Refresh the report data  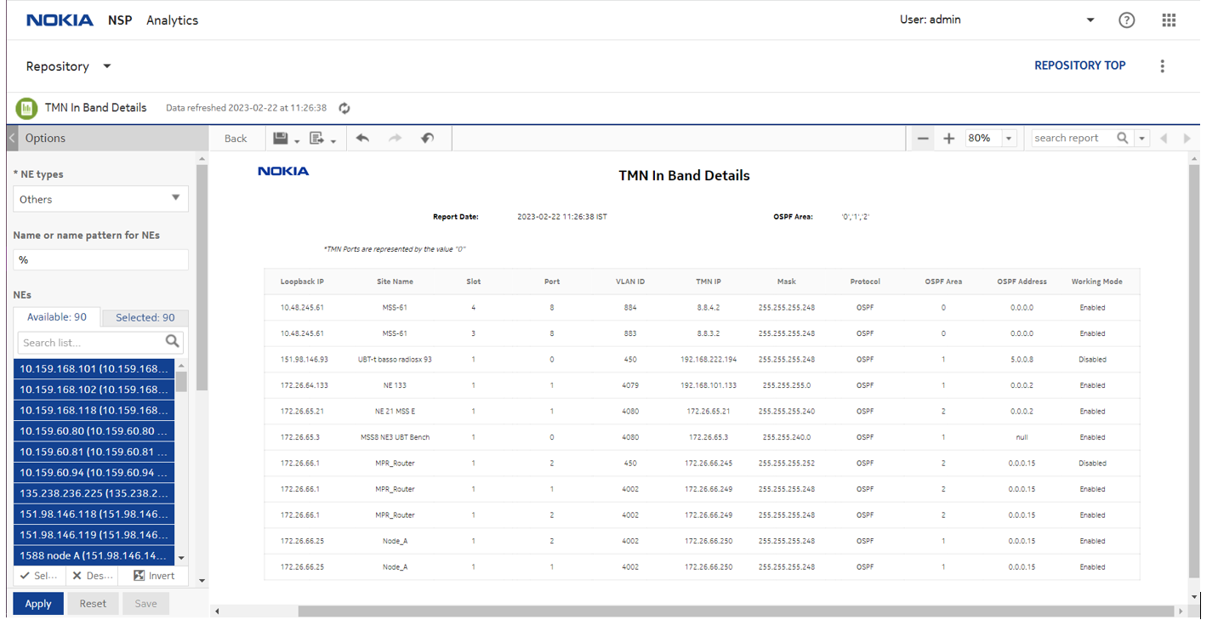coord(344,108)
